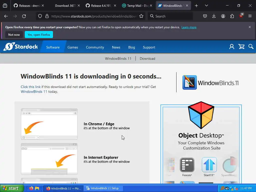This screenshot has width=256, height=192.
Task: Click the uBlock extension icon with badge
Action: pyautogui.click(x=241, y=16)
